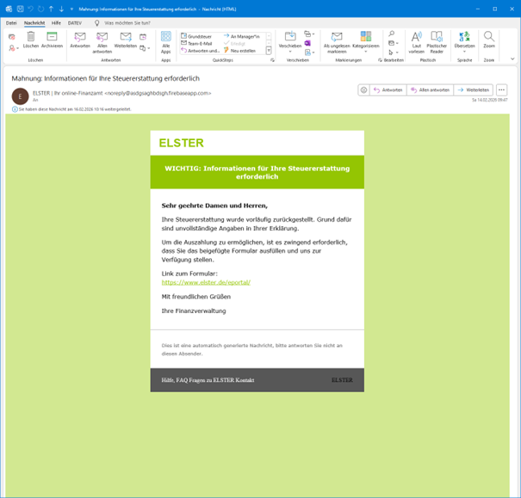Click Weiterleiten in message header

(474, 90)
